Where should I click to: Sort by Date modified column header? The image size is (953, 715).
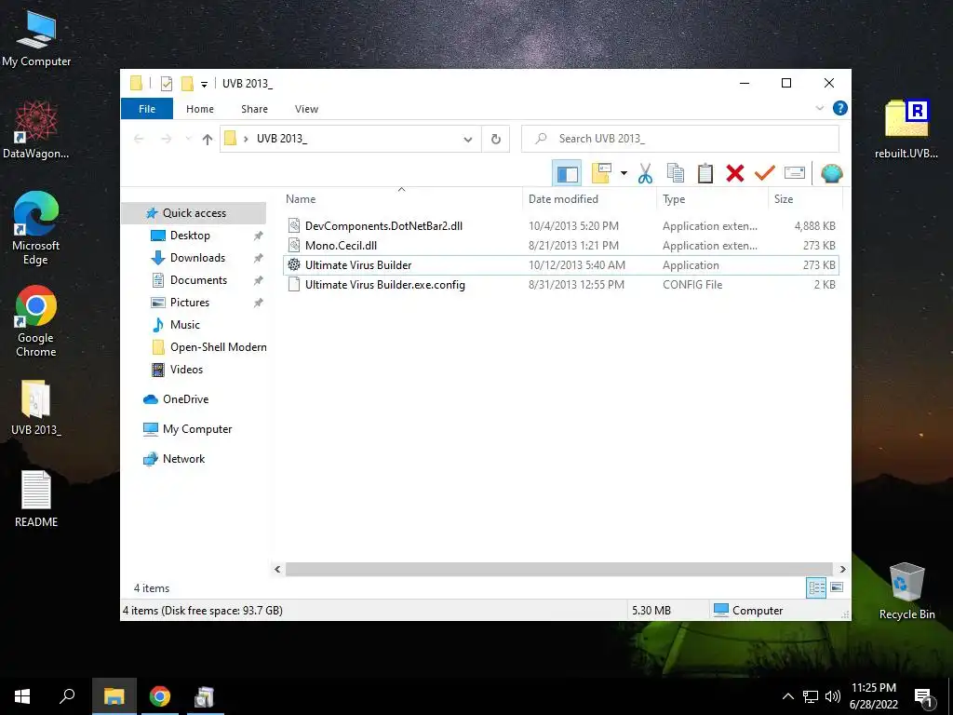pyautogui.click(x=589, y=199)
